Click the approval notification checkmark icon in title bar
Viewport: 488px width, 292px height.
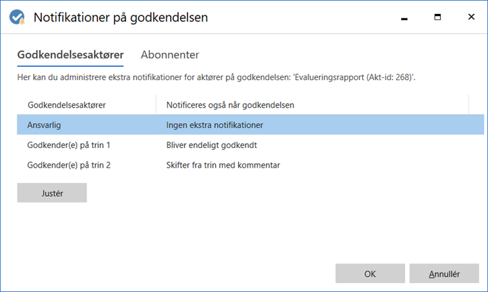pyautogui.click(x=17, y=17)
